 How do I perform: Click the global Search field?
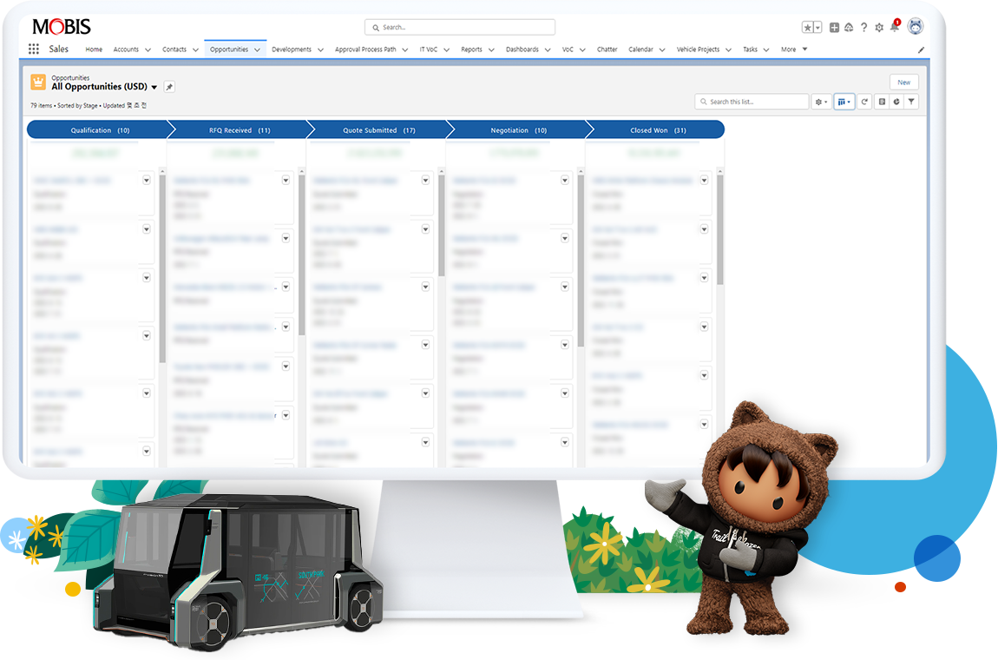pos(460,27)
